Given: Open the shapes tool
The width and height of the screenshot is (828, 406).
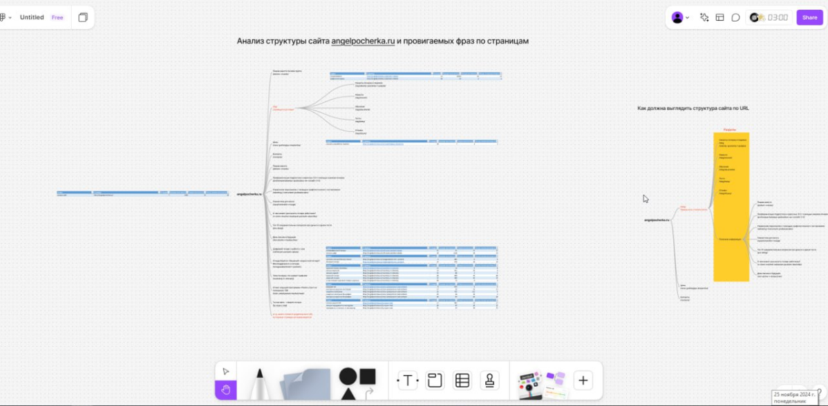Looking at the screenshot, I should [357, 383].
